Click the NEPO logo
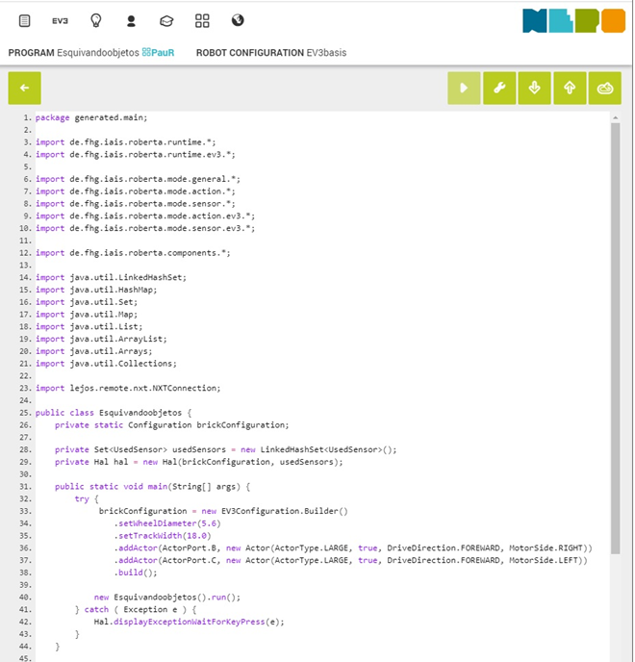This screenshot has height=662, width=635. pos(573,21)
